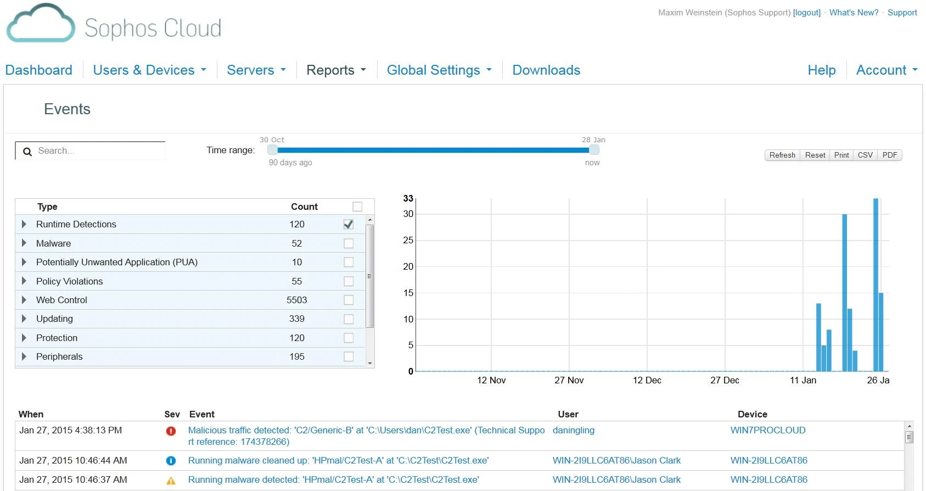
Task: Expand the Updating row
Action: click(x=24, y=319)
